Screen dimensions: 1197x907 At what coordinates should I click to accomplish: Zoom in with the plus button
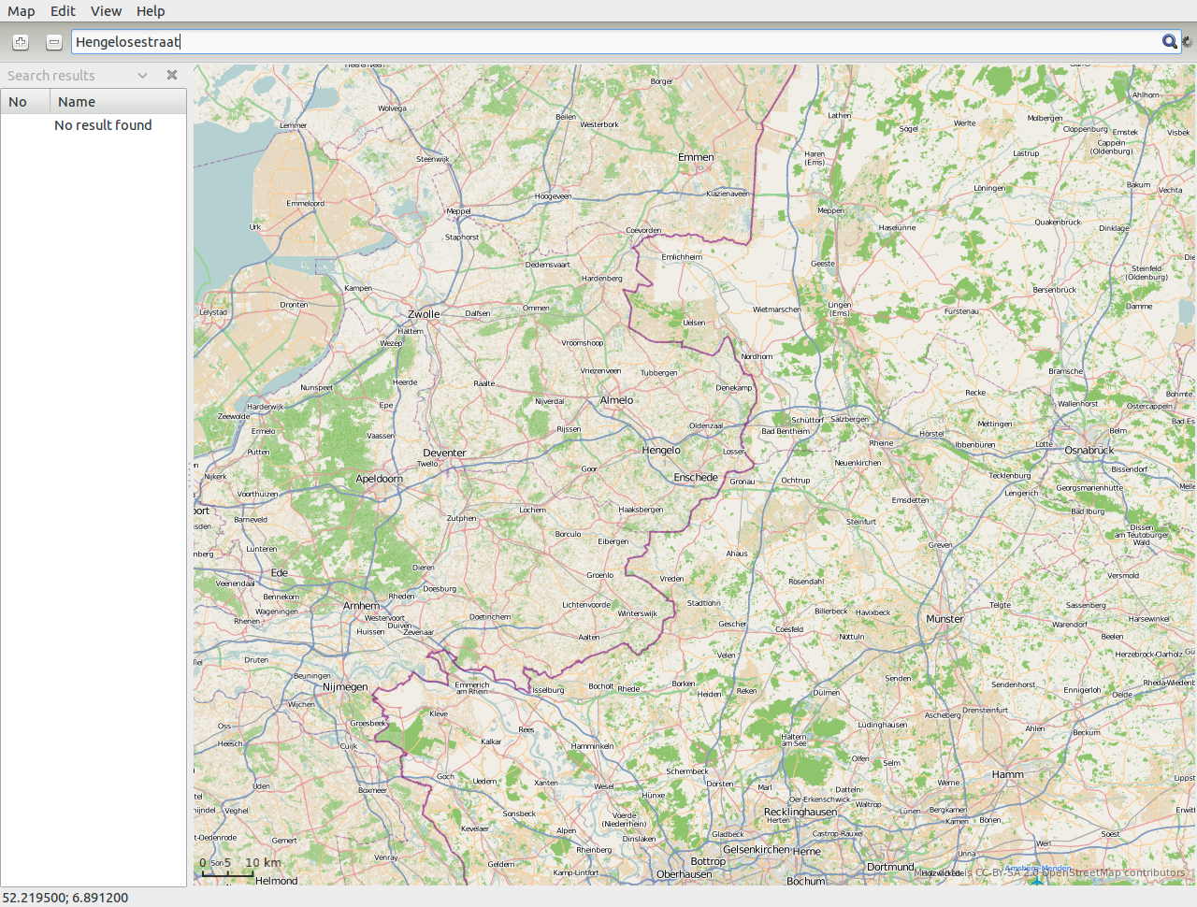coord(21,42)
